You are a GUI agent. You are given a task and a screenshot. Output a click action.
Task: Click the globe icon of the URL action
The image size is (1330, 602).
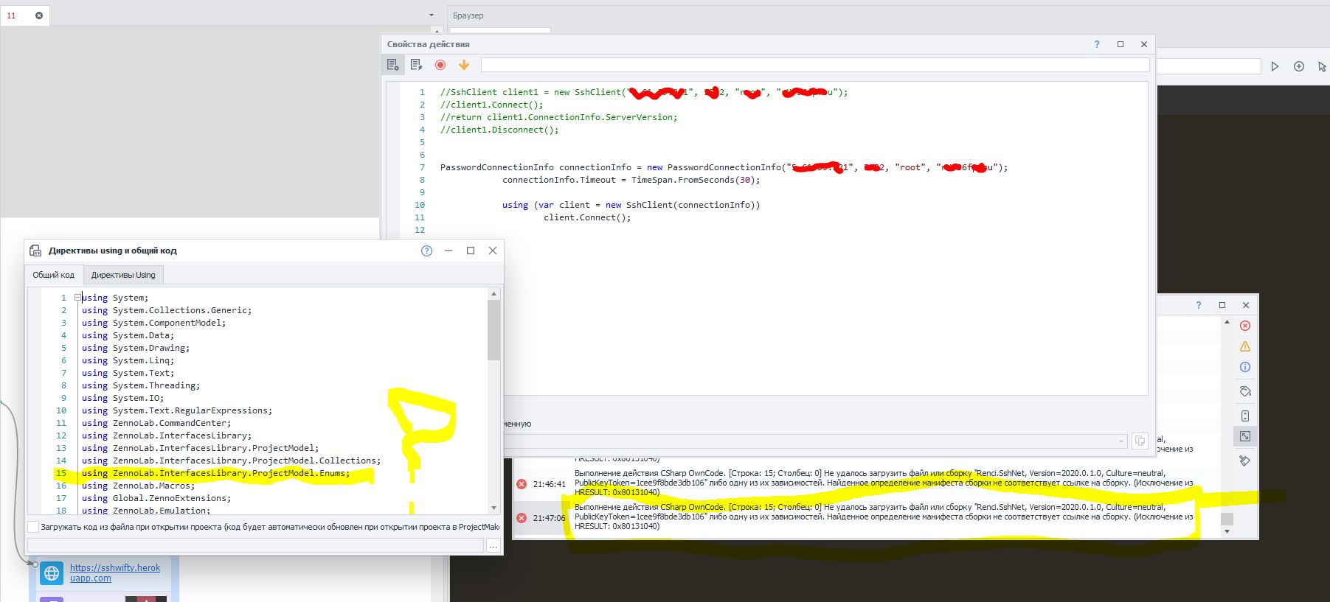[52, 573]
